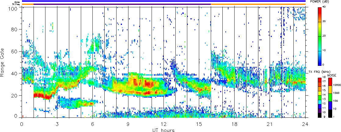Click the 15 tick on the UT hours axis
Image resolution: width=341 pixels, height=132 pixels.
(199, 124)
